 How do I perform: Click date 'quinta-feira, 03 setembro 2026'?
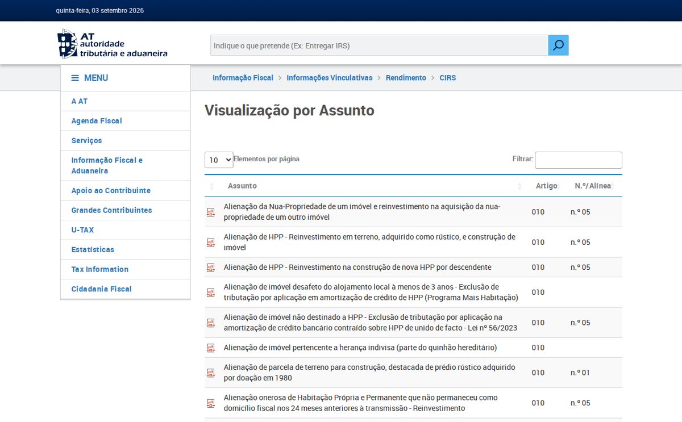click(x=99, y=11)
